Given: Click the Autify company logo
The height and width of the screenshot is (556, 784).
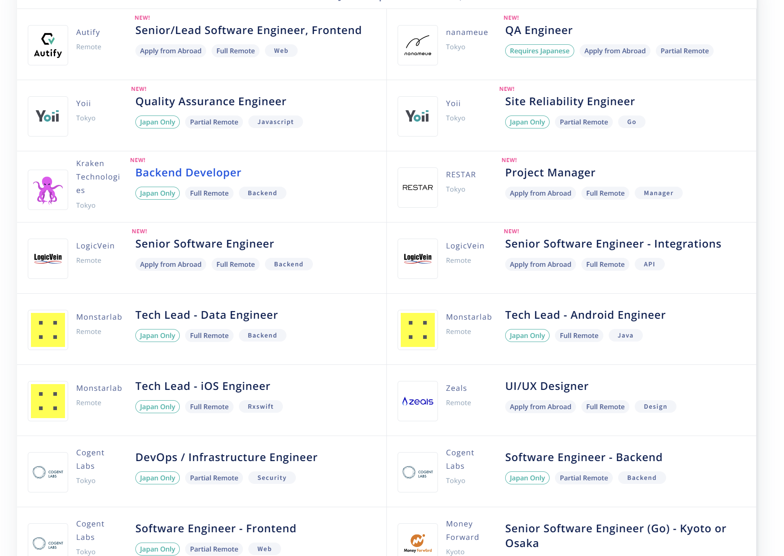Looking at the screenshot, I should point(48,45).
